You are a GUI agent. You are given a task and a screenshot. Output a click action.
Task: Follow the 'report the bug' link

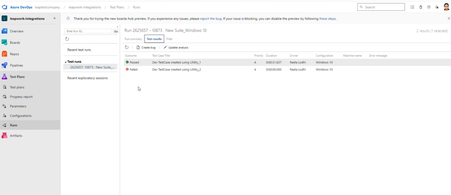coord(210,19)
